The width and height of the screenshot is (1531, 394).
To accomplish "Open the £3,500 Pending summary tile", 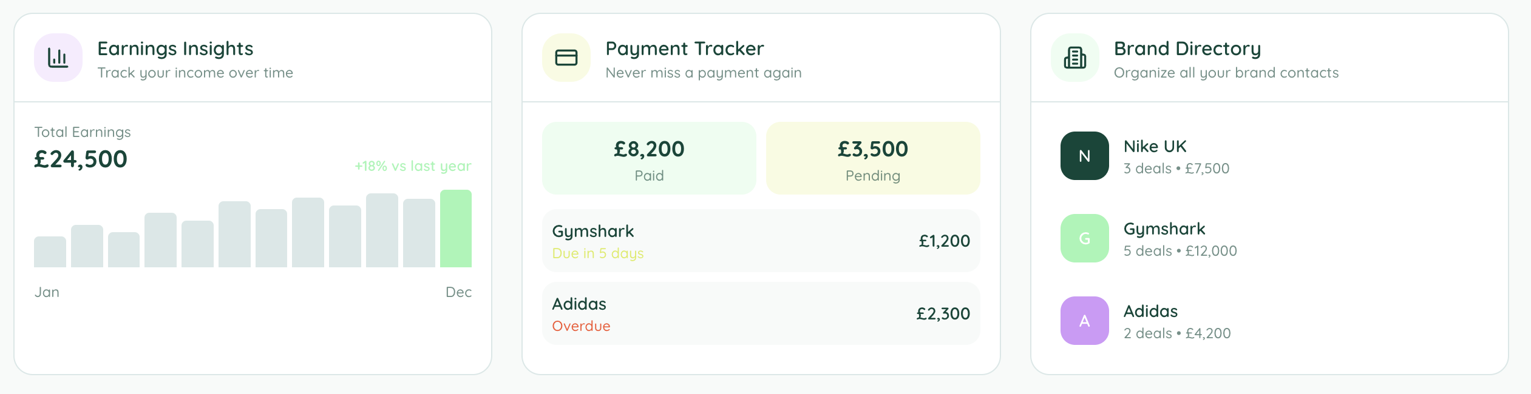I will [x=873, y=158].
